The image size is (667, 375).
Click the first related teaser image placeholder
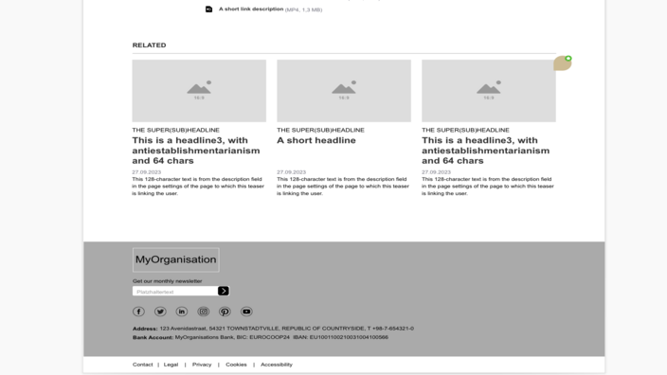tap(199, 91)
